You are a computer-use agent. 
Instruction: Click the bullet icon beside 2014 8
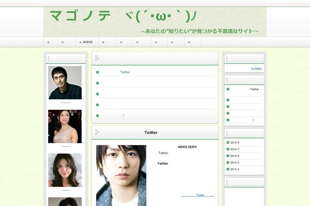pos(228,142)
